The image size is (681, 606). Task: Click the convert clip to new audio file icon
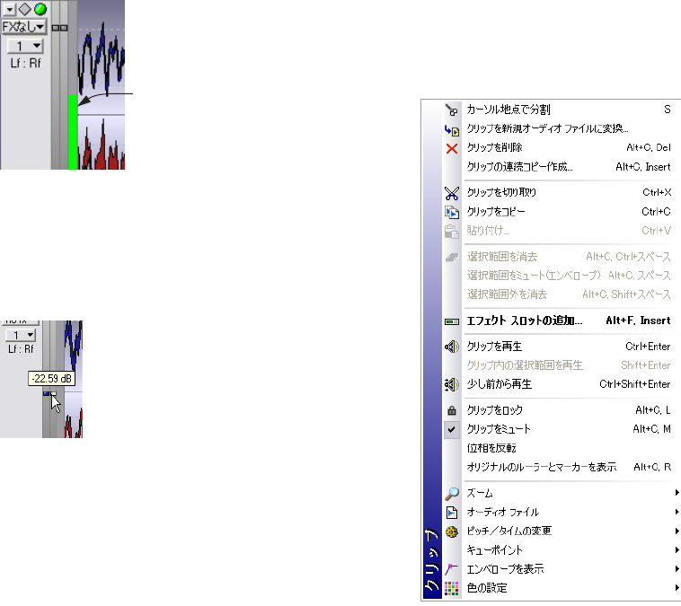coord(451,129)
